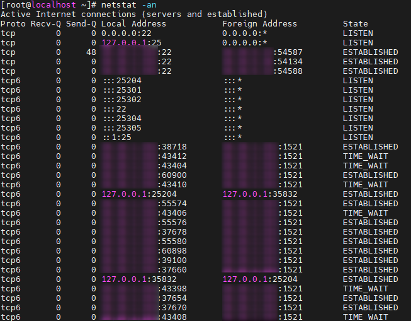Click foreign address 127.0.0.1:35832
Image resolution: width=411 pixels, height=321 pixels.
click(x=260, y=194)
